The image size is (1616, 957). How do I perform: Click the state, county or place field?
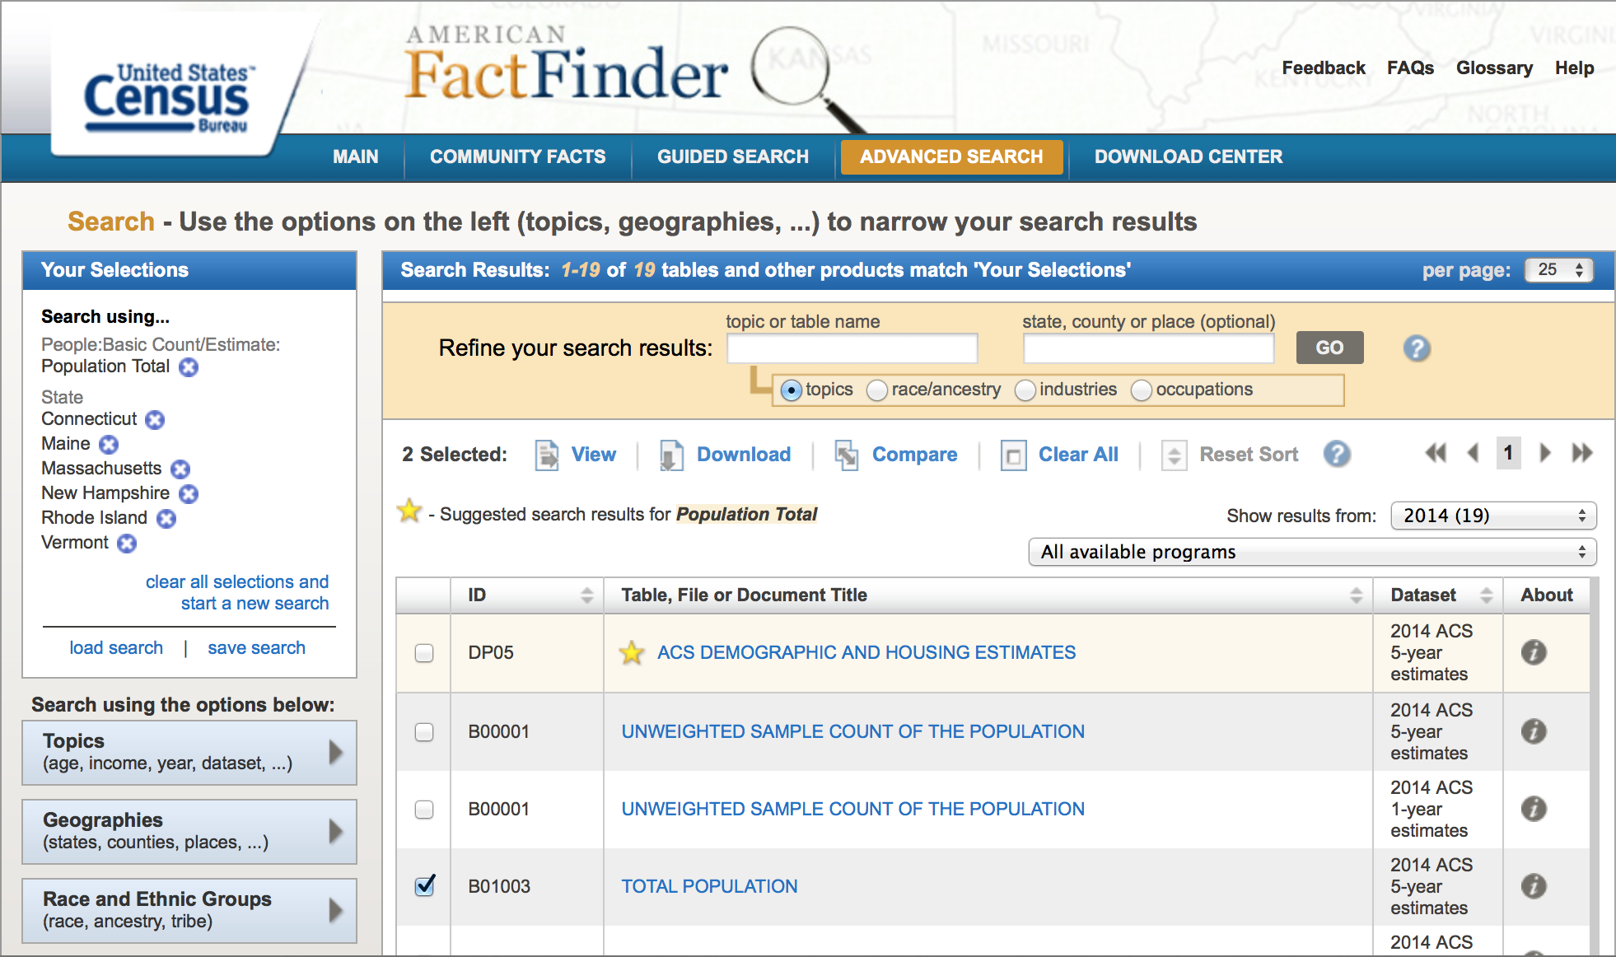[x=1148, y=348]
